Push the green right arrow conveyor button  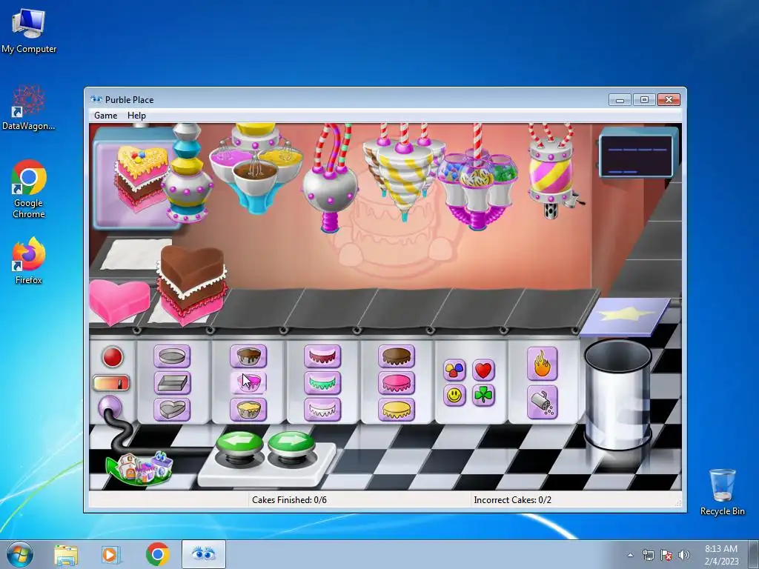point(291,444)
